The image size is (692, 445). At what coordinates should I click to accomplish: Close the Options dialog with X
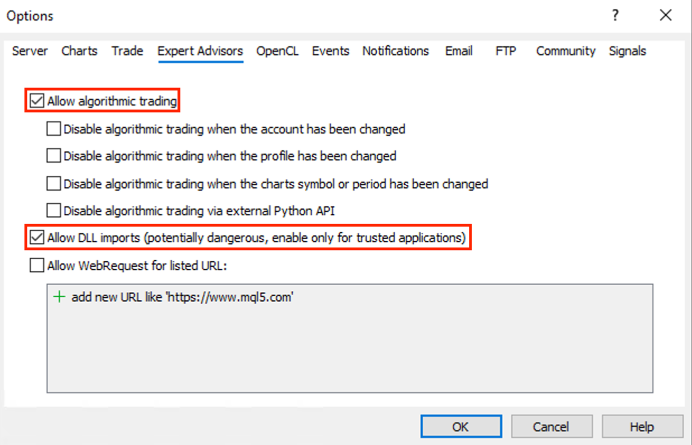pos(666,16)
